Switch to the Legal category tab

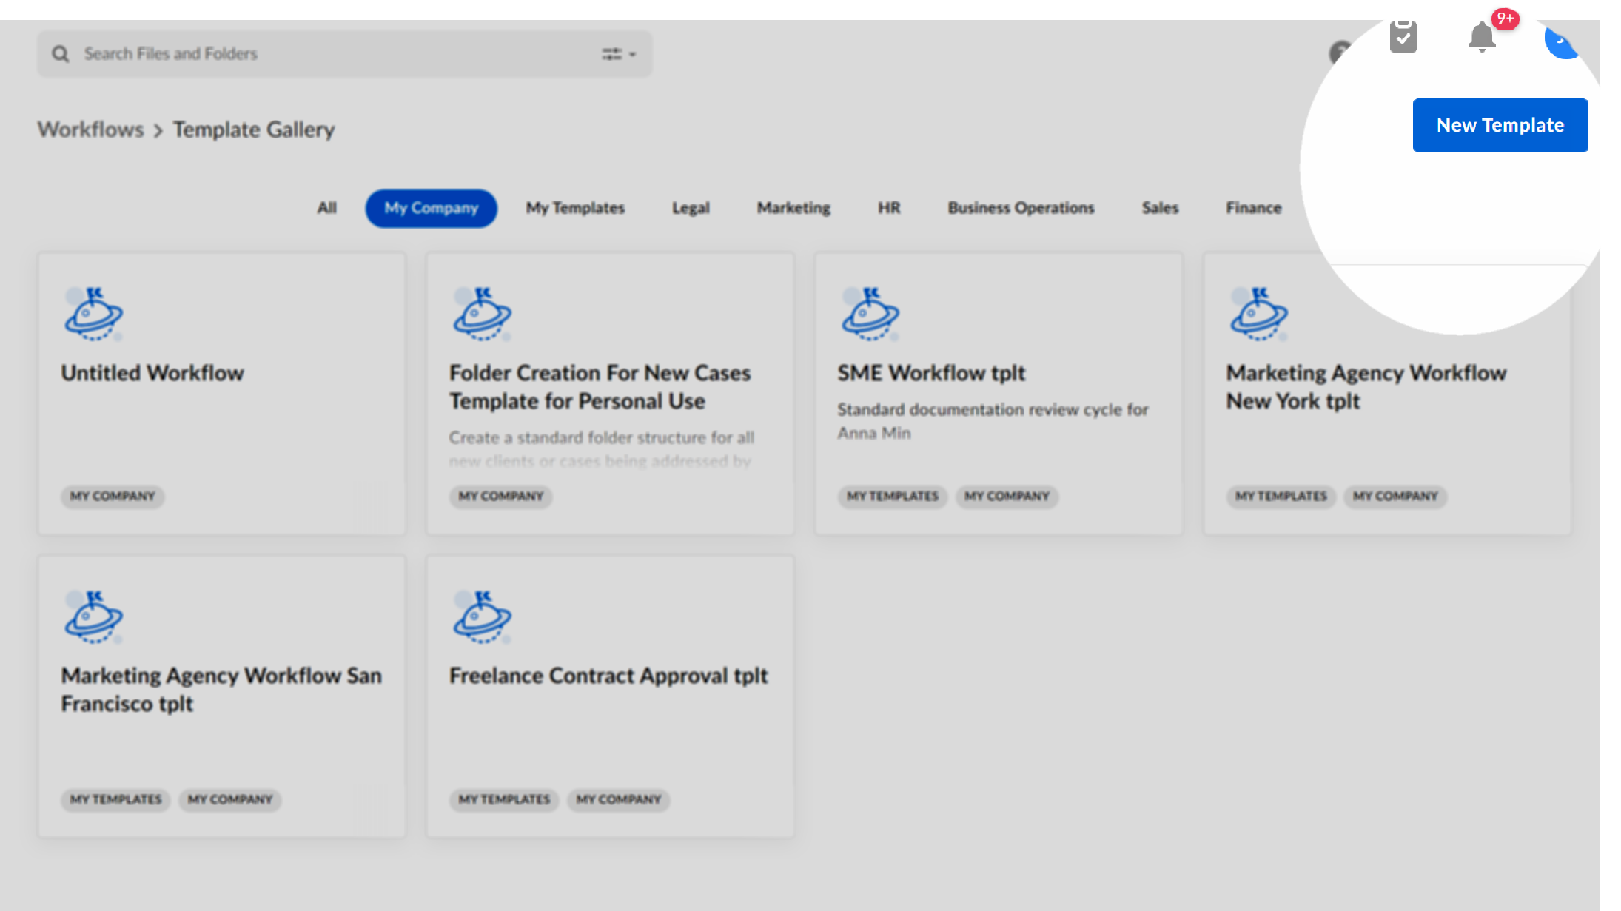tap(691, 208)
